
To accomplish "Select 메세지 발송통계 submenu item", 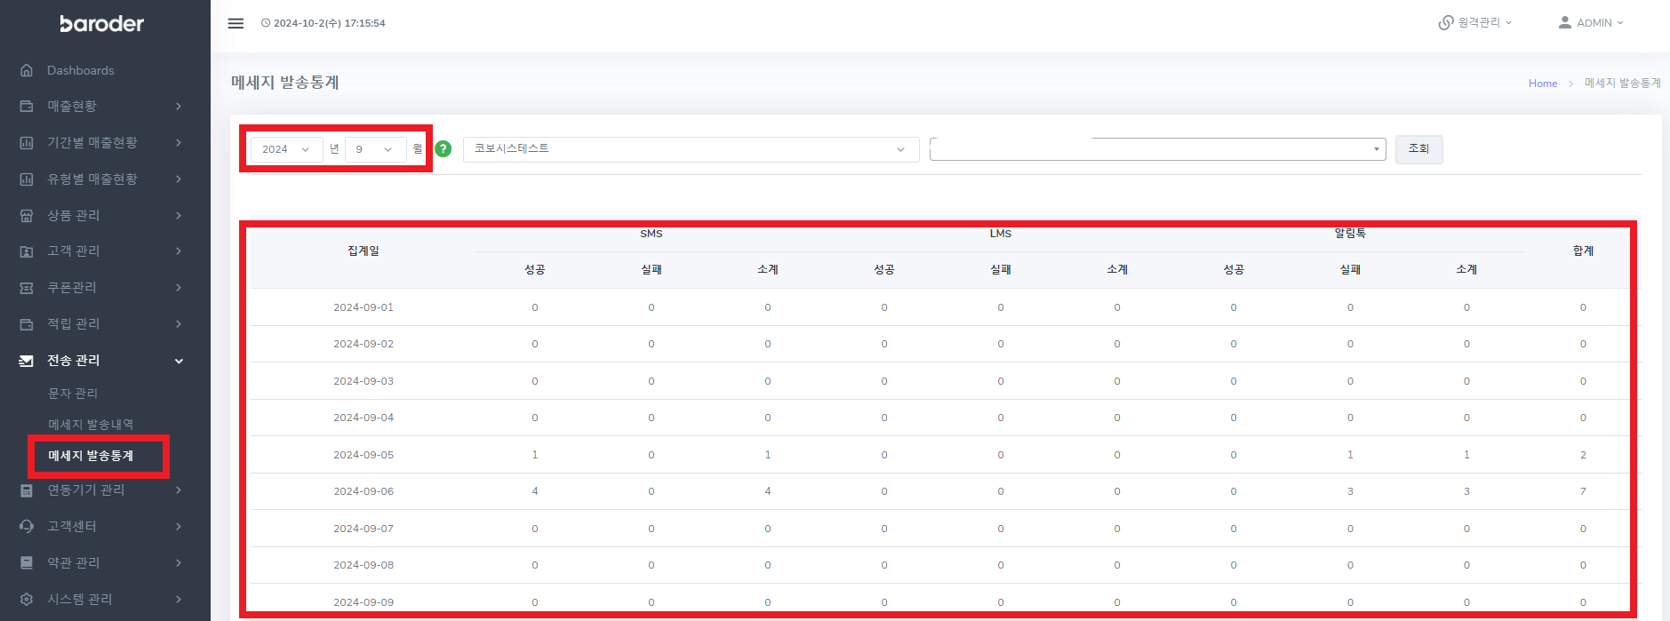I will coord(91,456).
